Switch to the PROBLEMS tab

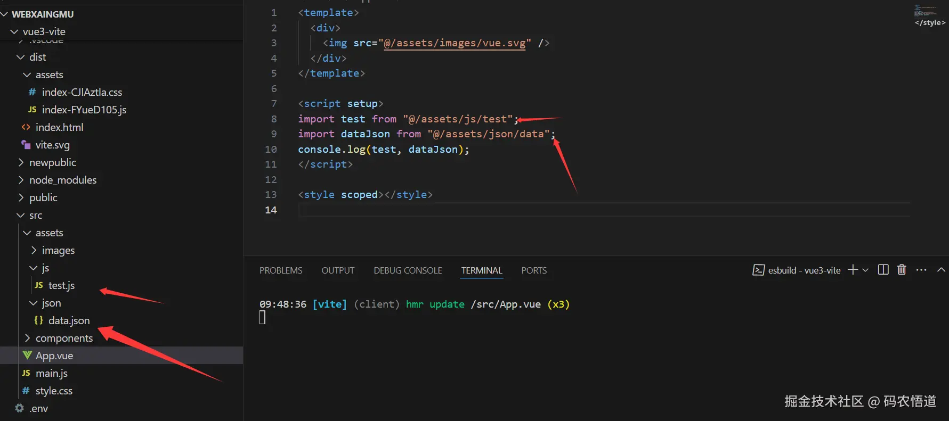[281, 270]
